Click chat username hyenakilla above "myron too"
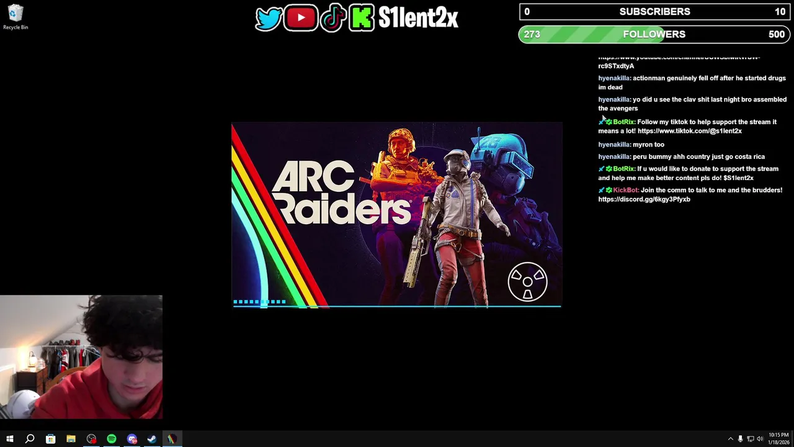 point(614,145)
